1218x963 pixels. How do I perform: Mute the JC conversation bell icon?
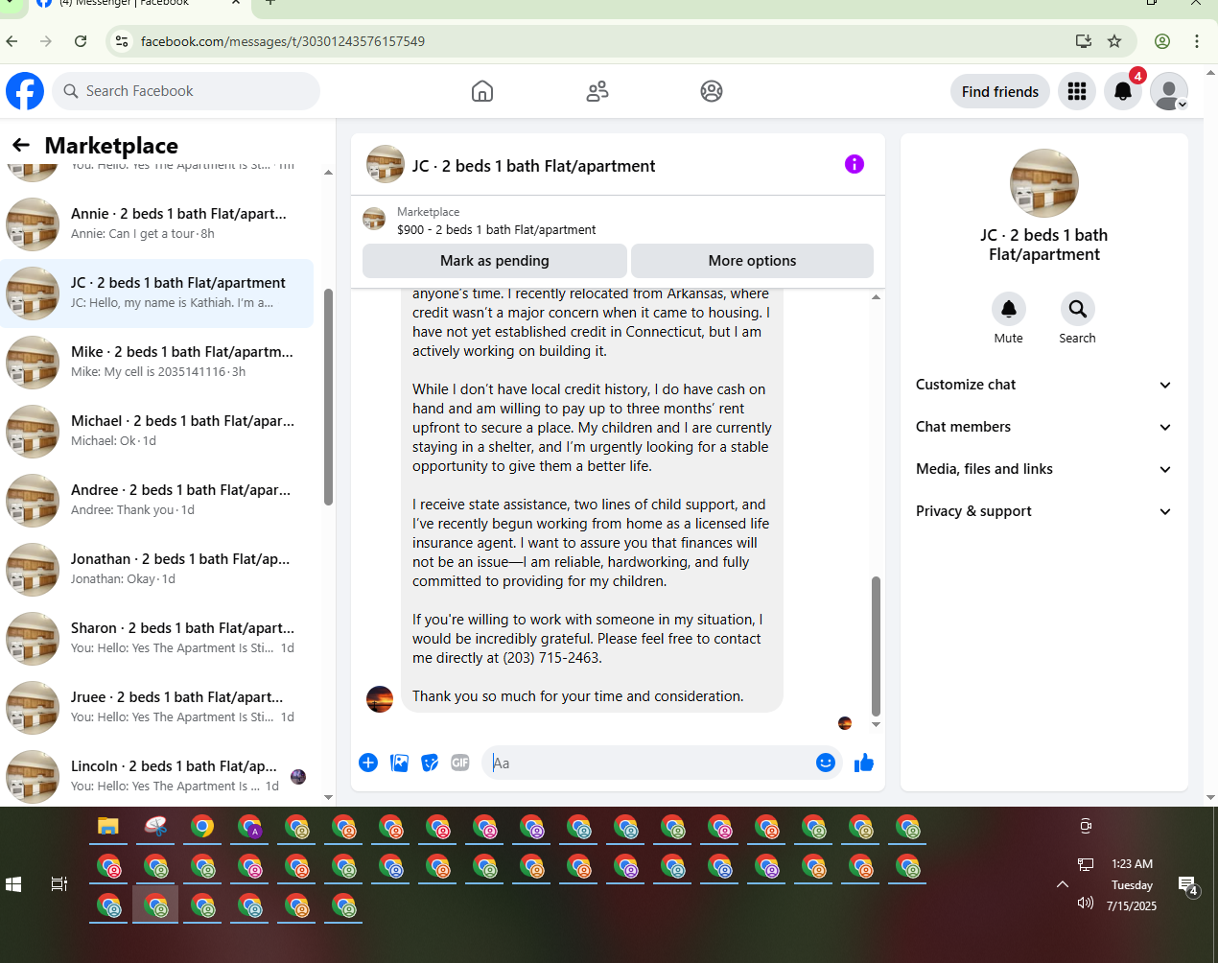1009,309
